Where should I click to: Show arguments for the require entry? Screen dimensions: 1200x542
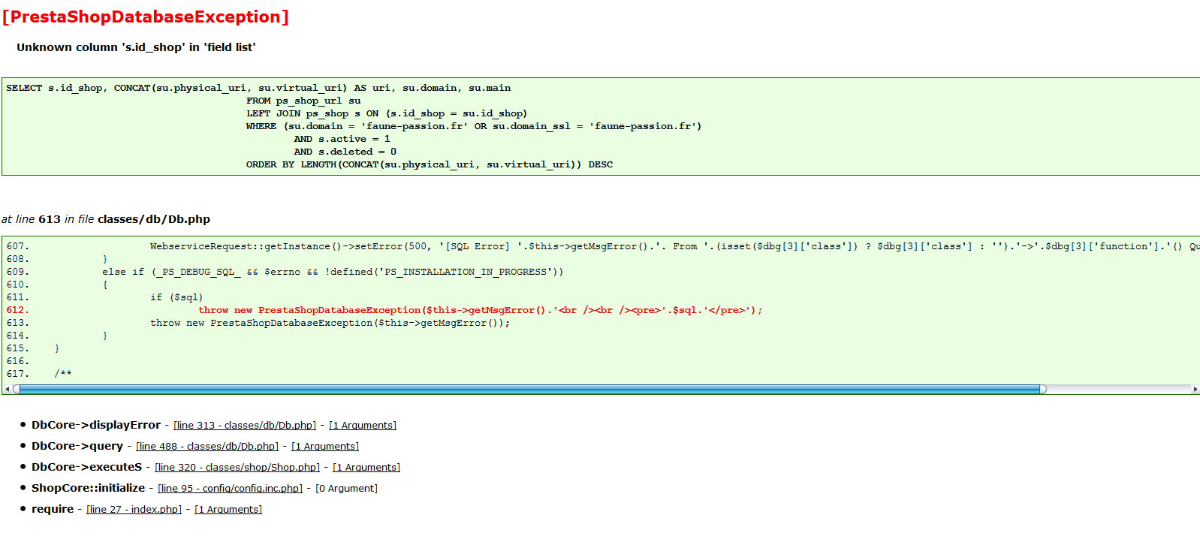[228, 510]
